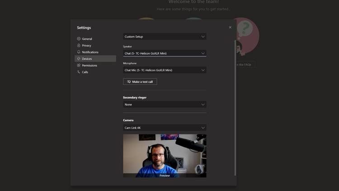Click the Microphone label text
339x191 pixels.
point(130,63)
